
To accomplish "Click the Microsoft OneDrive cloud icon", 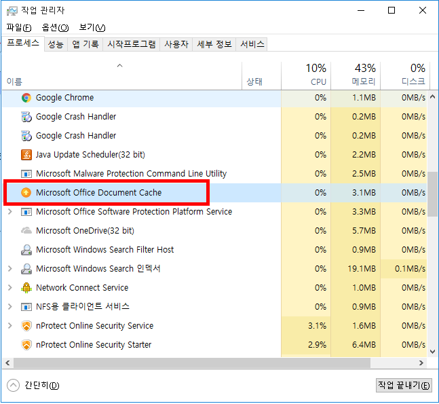I will [x=26, y=231].
